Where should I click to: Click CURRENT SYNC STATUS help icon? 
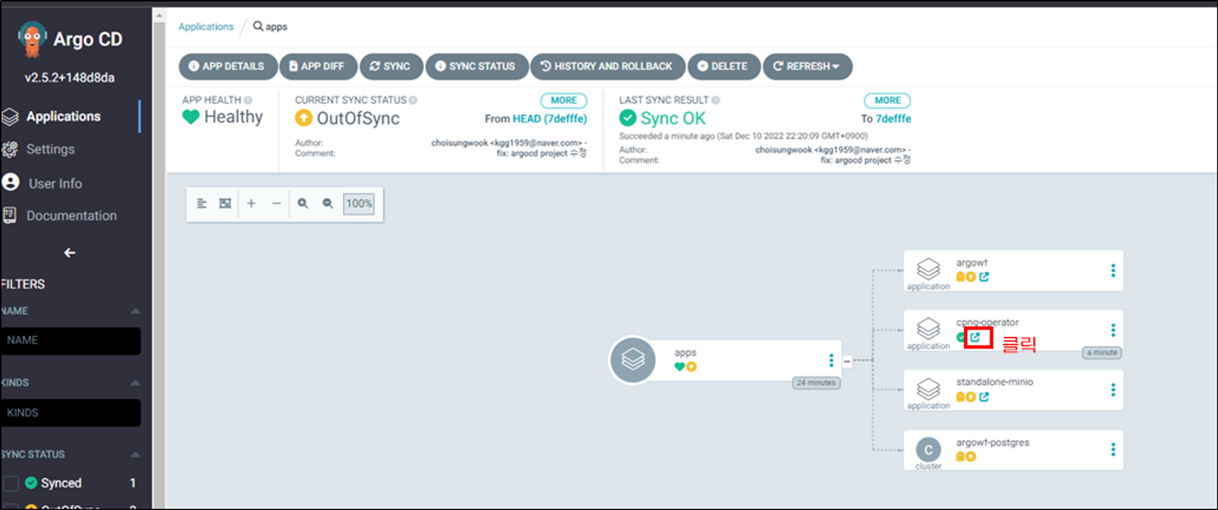point(413,100)
